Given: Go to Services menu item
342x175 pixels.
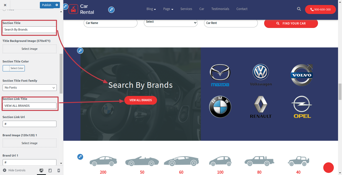Looking at the screenshot, I should tap(186, 9).
